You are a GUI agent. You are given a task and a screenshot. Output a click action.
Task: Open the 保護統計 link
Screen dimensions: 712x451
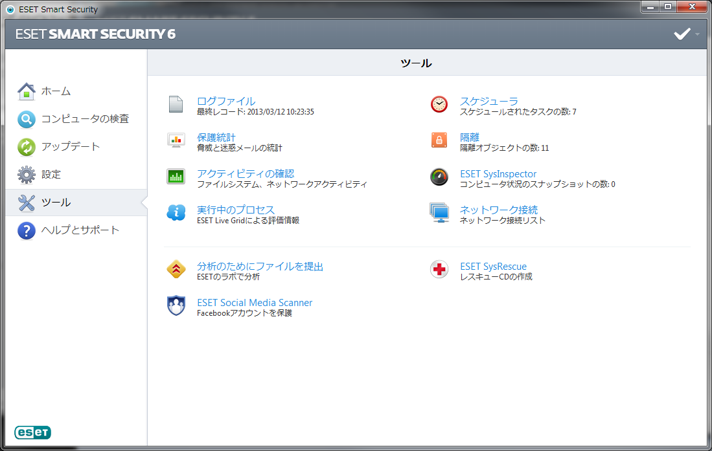coord(216,137)
